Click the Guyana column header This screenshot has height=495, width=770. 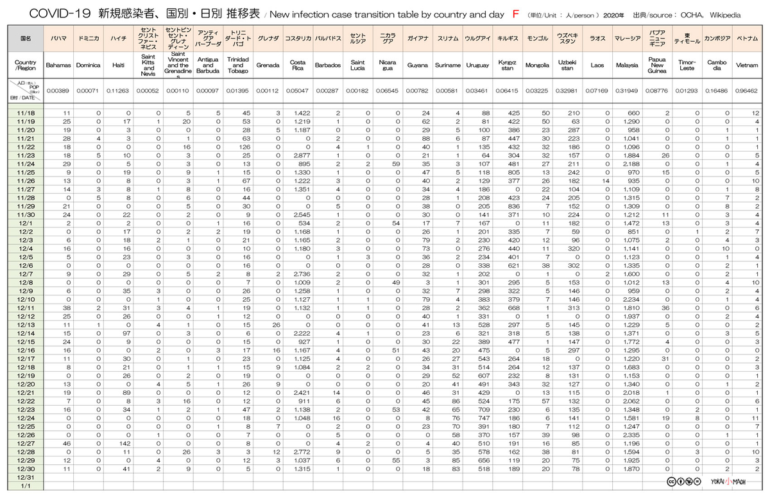(418, 65)
